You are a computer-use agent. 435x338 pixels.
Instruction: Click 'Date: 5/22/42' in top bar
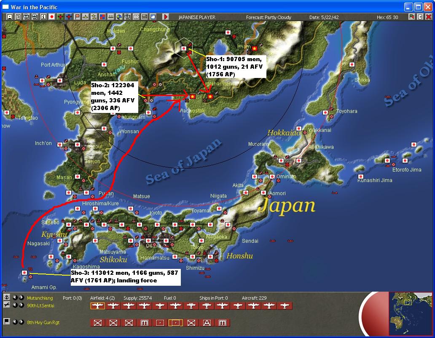(324, 17)
